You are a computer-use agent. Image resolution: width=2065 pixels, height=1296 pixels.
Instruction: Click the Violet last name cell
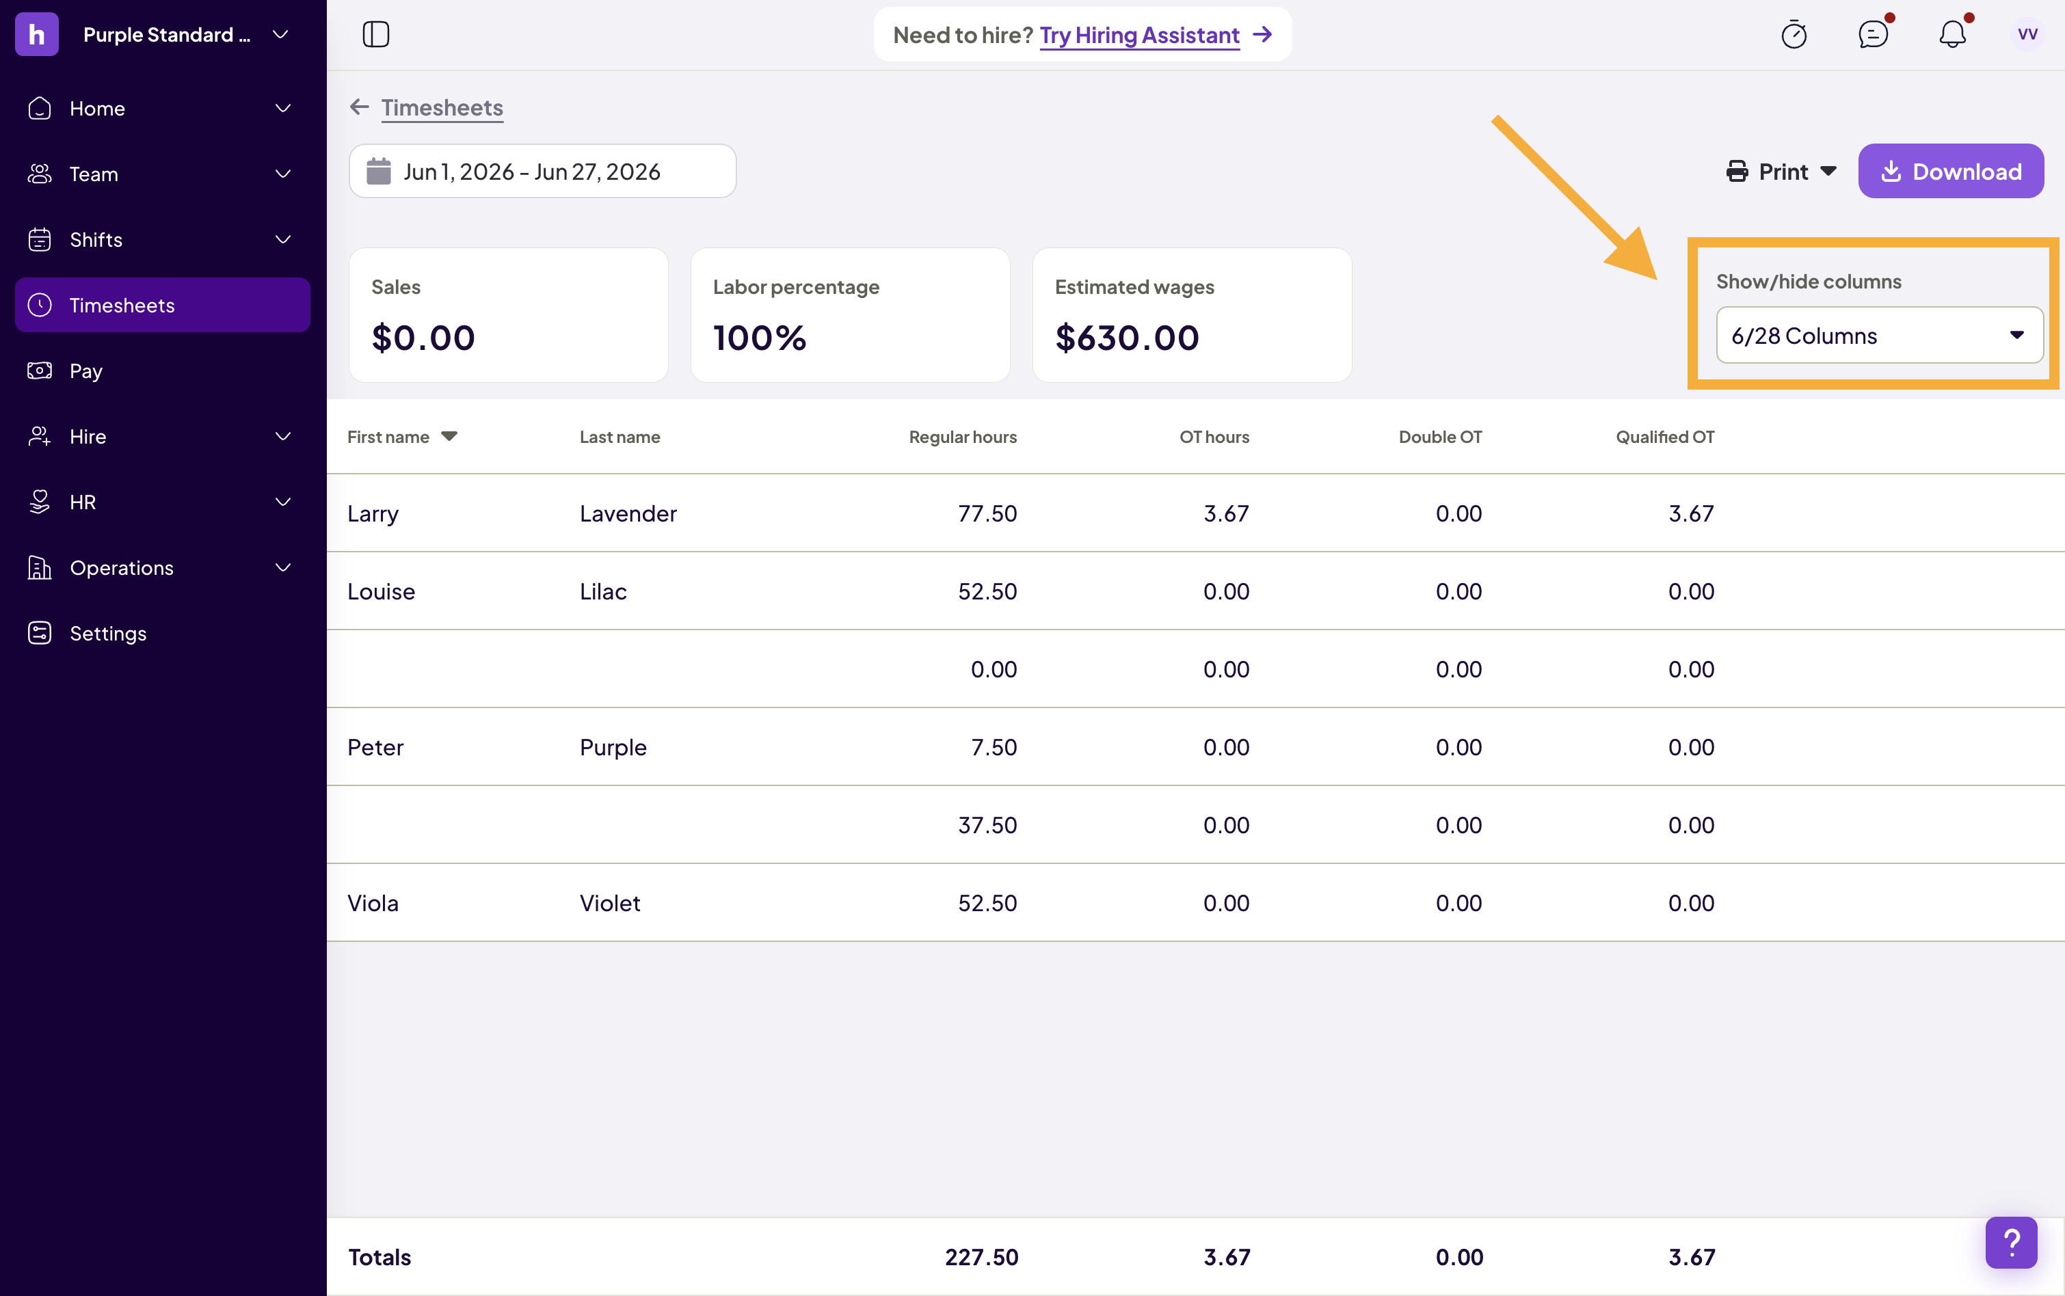click(x=609, y=904)
